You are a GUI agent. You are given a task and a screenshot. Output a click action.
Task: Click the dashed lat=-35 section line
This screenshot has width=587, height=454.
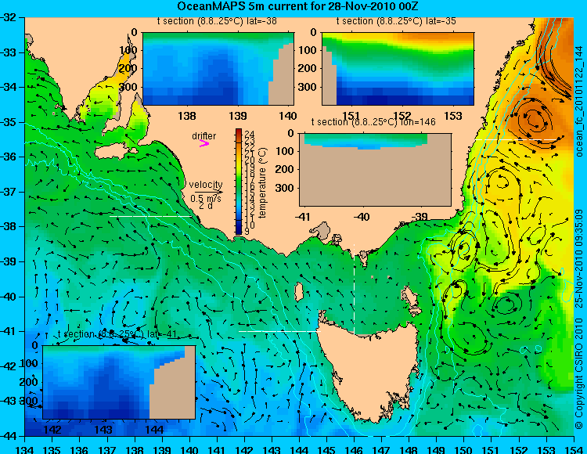516,139
